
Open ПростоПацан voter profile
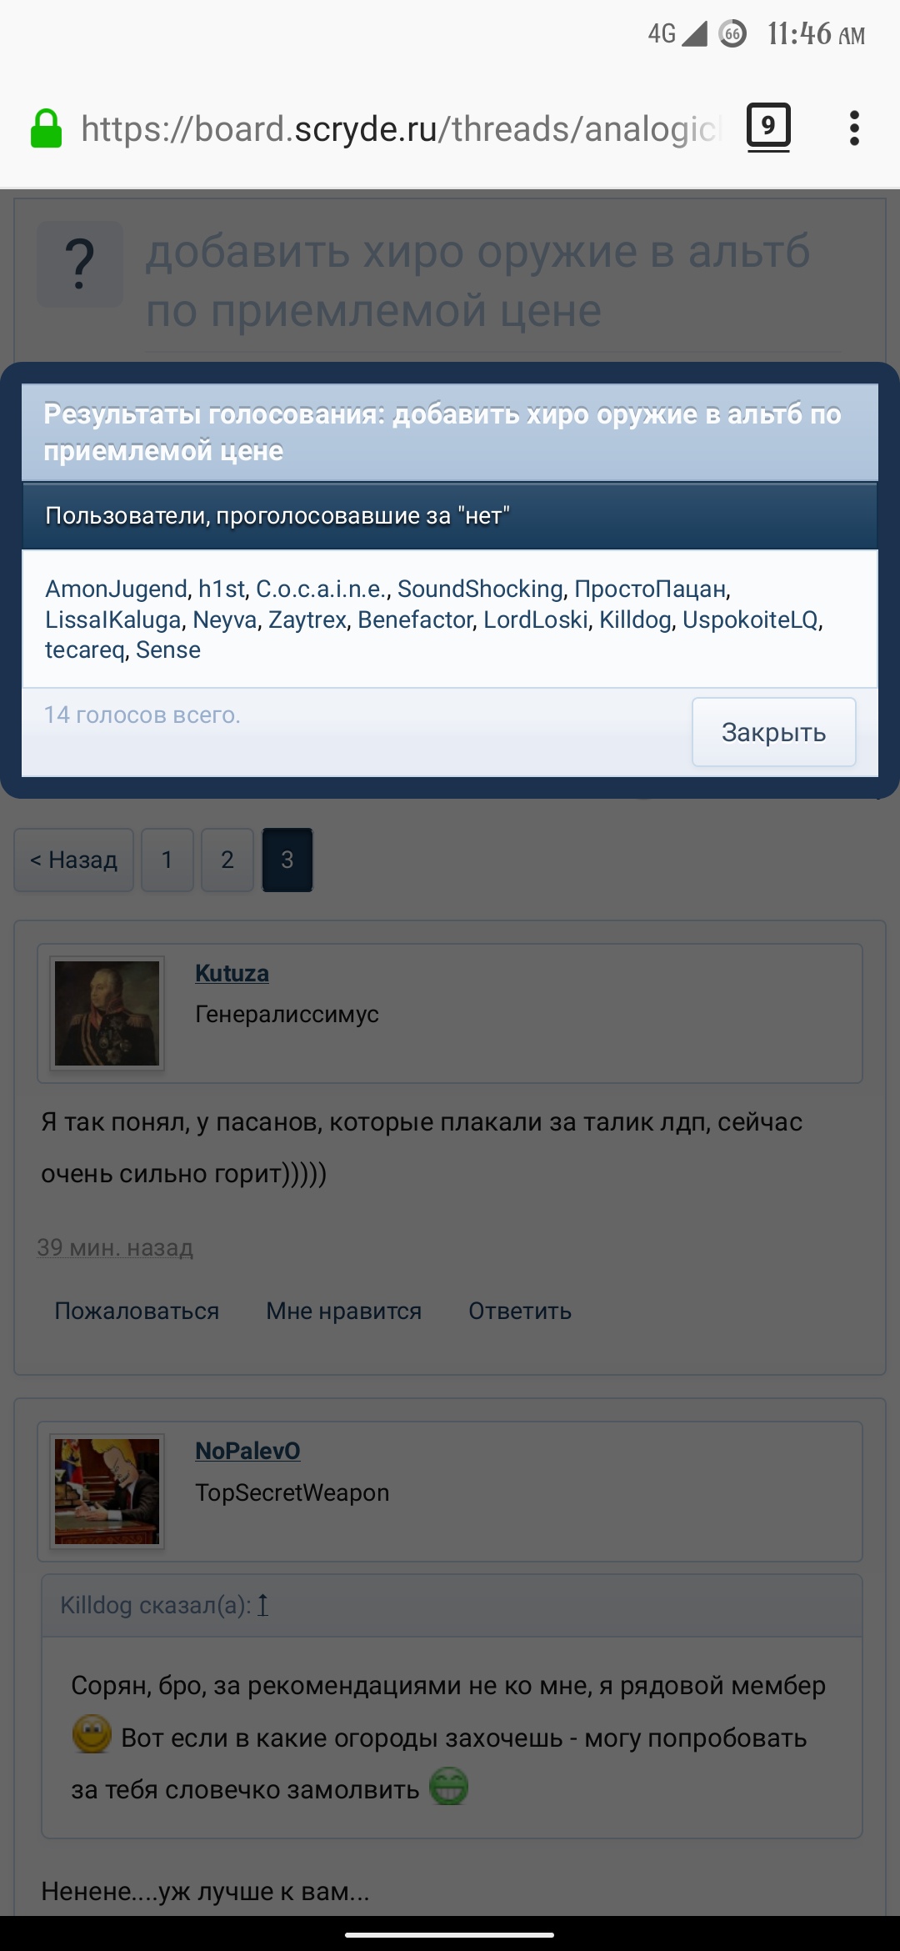click(x=650, y=589)
